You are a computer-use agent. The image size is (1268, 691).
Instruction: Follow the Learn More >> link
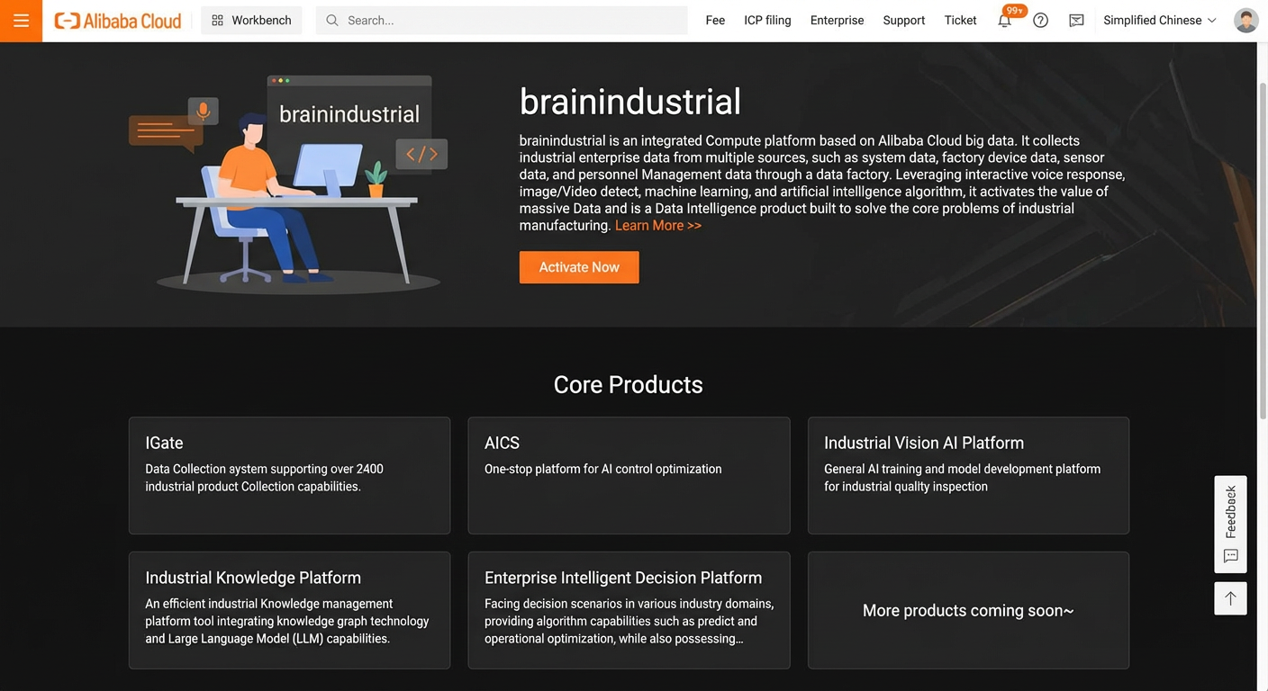click(658, 226)
